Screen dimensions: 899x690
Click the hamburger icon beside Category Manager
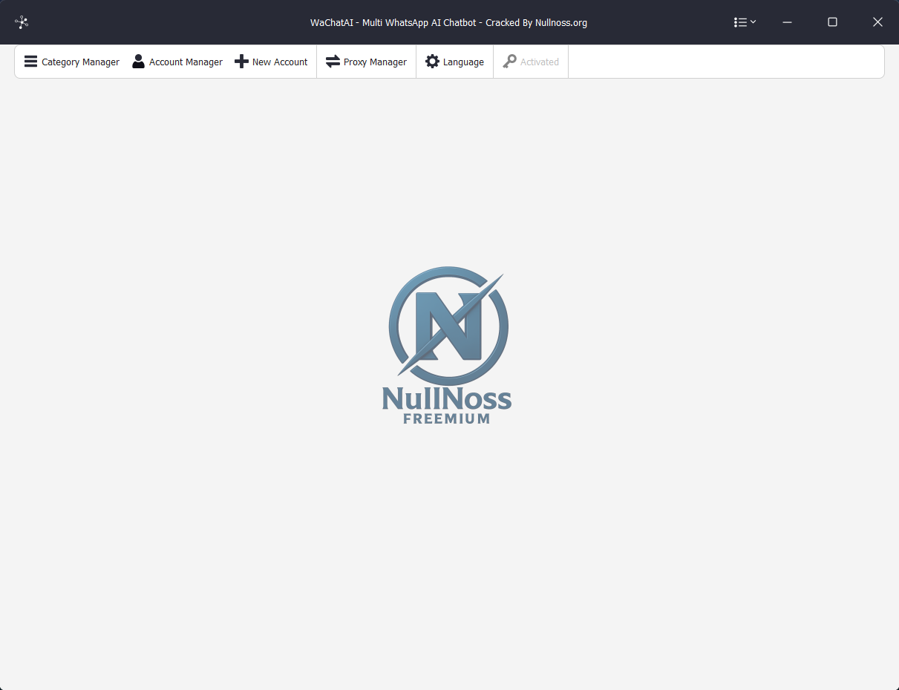(30, 62)
